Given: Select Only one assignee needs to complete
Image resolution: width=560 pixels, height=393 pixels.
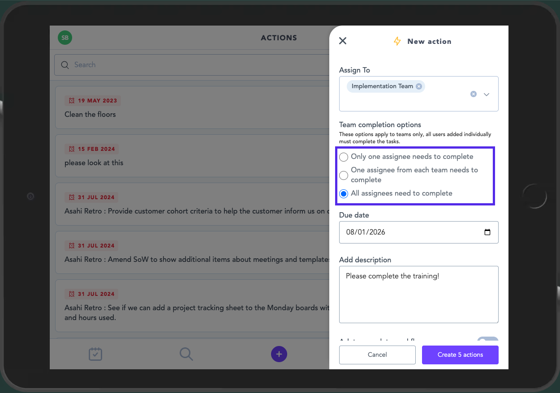Looking at the screenshot, I should [344, 157].
